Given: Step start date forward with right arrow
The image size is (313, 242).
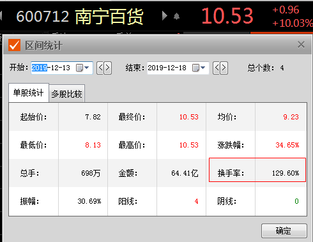Looking at the screenshot, I should pyautogui.click(x=108, y=68).
